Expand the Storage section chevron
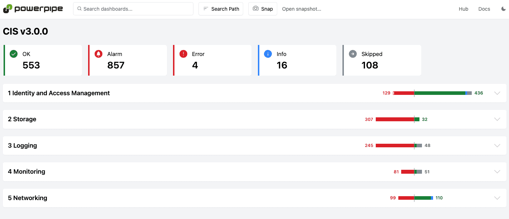The height and width of the screenshot is (219, 509). 497,119
